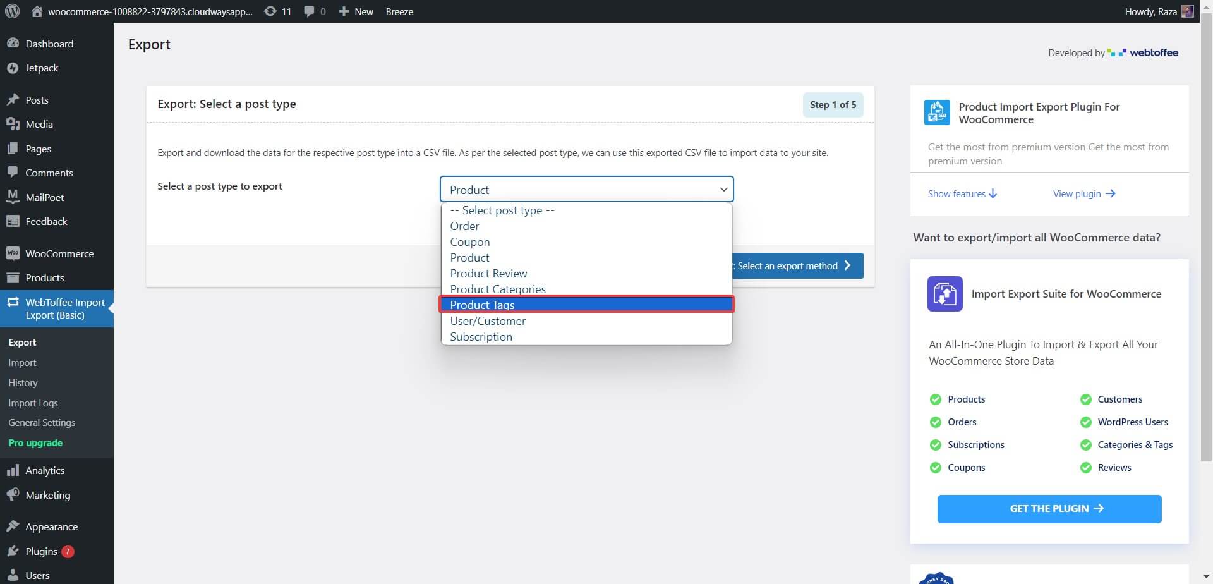Click GET THE PLUGIN button
The width and height of the screenshot is (1213, 584).
(x=1049, y=509)
